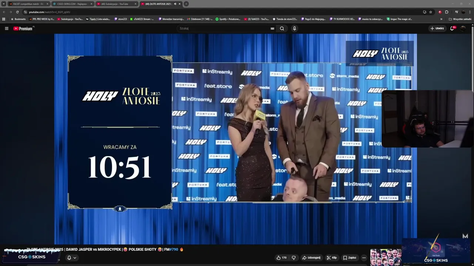The image size is (474, 266).
Task: Open Wszystkie zakładki folder
Action: click(460, 19)
